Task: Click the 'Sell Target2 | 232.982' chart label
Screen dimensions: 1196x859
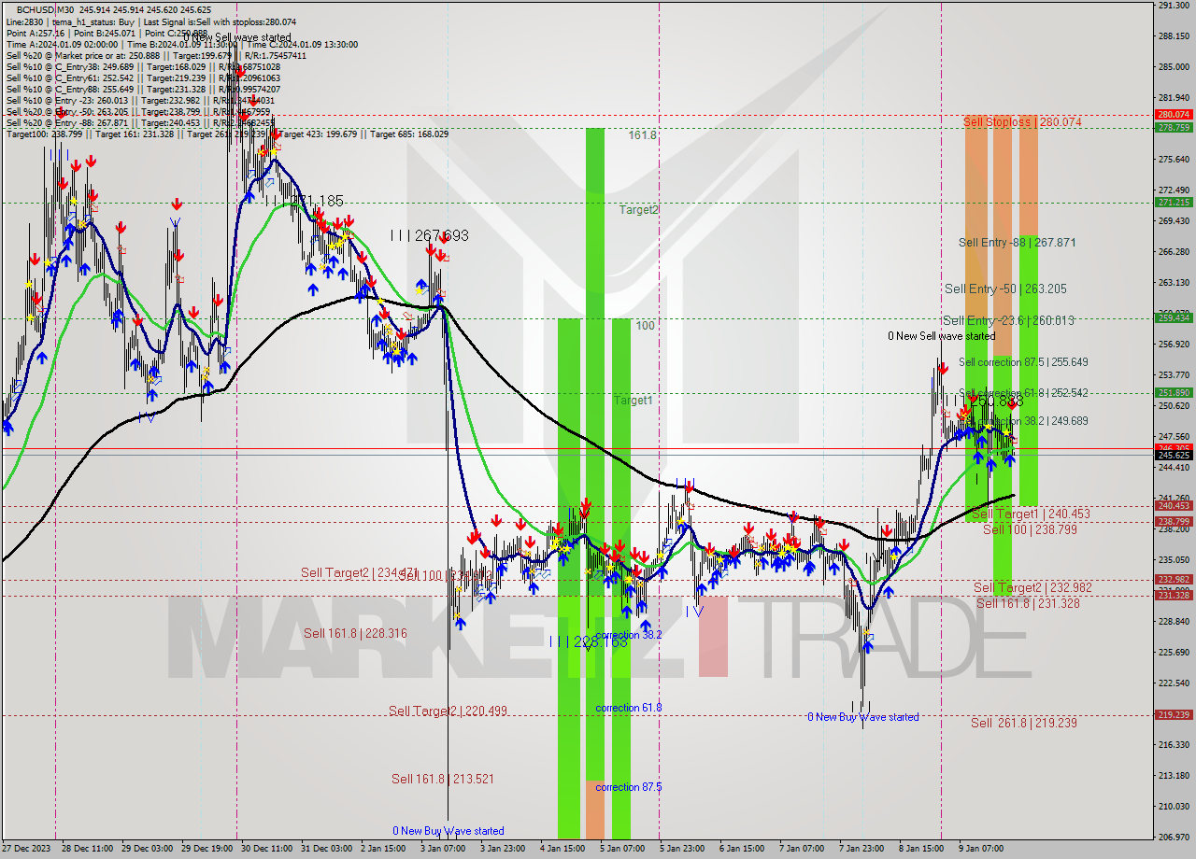Action: click(x=1032, y=588)
